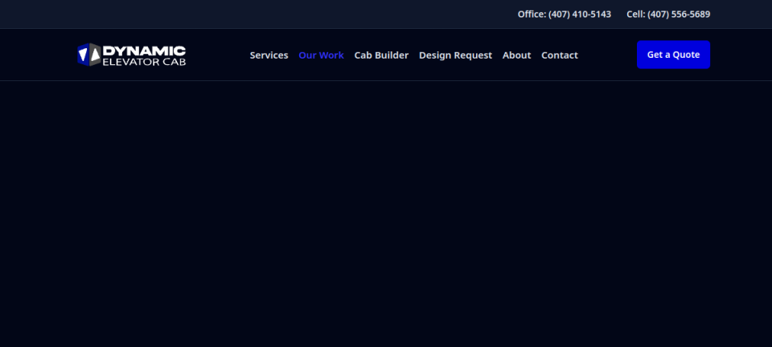Viewport: 772px width, 347px height.
Task: Navigate to the Contact page
Action: pyautogui.click(x=560, y=55)
